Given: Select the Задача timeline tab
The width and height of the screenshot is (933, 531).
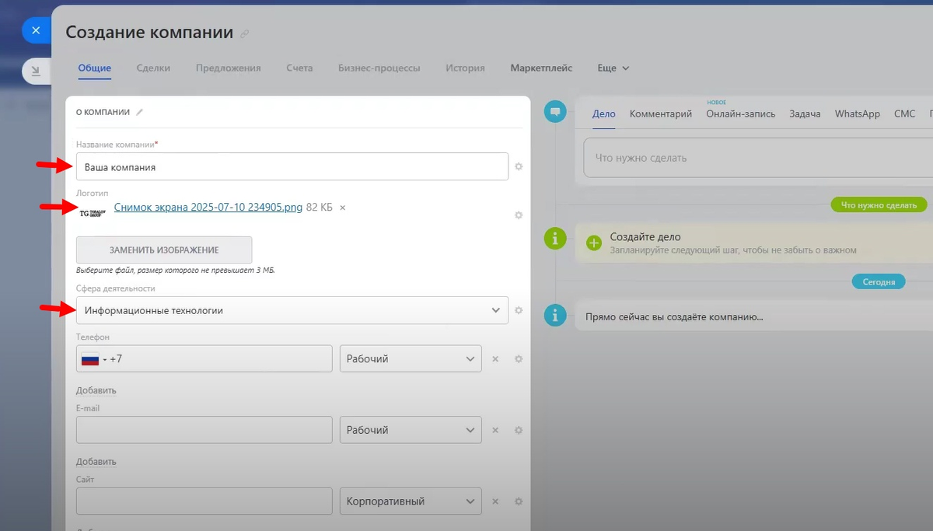Looking at the screenshot, I should [x=805, y=114].
